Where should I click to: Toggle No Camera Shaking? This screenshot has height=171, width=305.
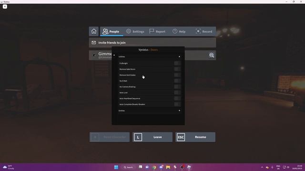point(177,86)
